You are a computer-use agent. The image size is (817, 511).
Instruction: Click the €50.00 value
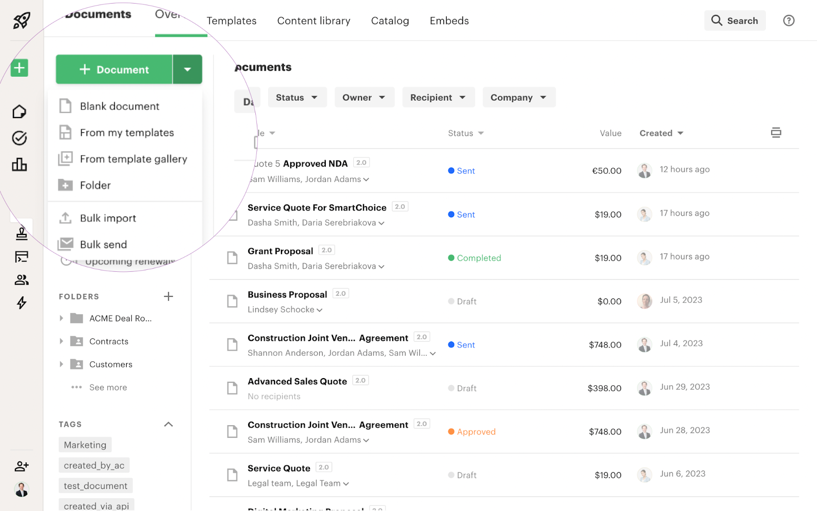point(607,171)
